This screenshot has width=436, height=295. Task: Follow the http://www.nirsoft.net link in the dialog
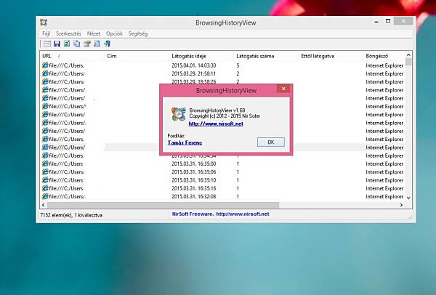[216, 124]
